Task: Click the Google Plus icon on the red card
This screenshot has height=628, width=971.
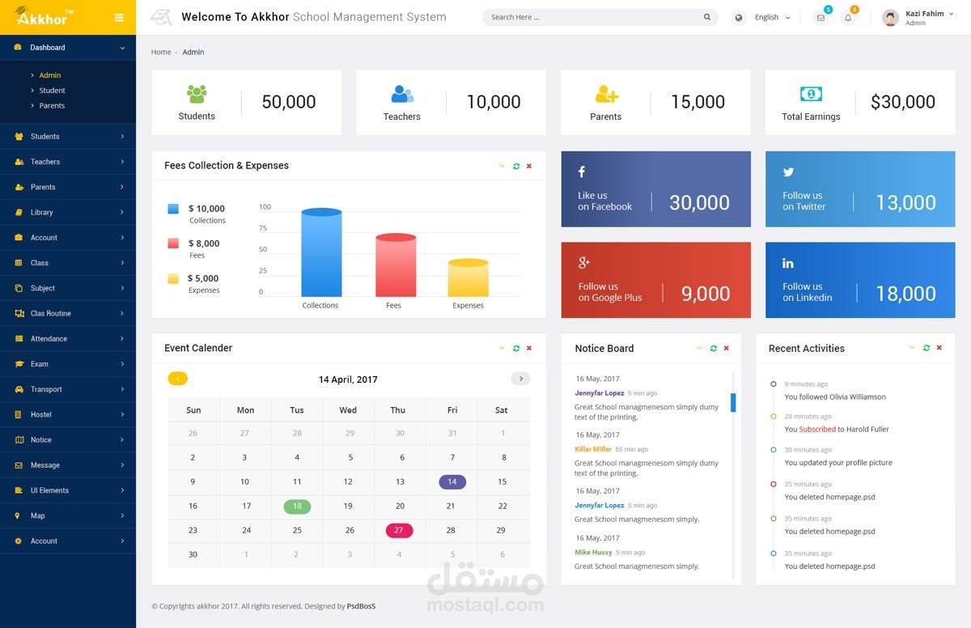Action: click(582, 262)
